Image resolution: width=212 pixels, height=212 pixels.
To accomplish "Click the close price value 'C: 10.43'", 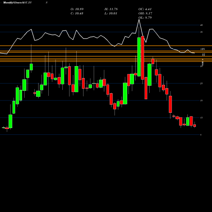I will (77, 14).
